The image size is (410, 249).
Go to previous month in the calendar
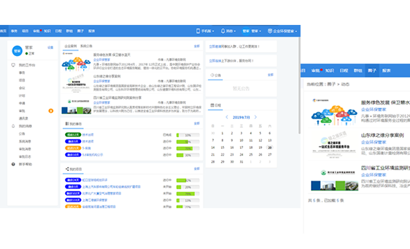click(226, 117)
